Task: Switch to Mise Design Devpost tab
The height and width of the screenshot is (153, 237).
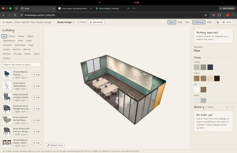Action: [109, 8]
